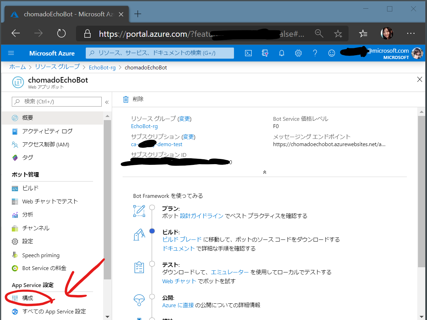Screen dimensions: 427x320
Task: Open portal settings gear icon
Action: [298, 53]
